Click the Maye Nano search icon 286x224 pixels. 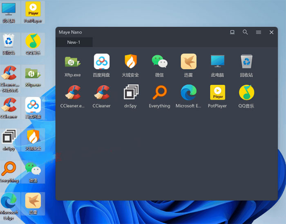click(x=245, y=32)
